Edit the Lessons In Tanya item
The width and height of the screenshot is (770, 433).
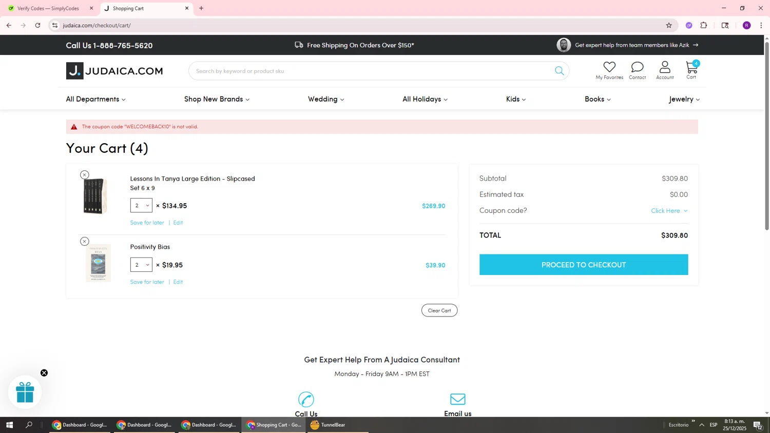pyautogui.click(x=178, y=223)
